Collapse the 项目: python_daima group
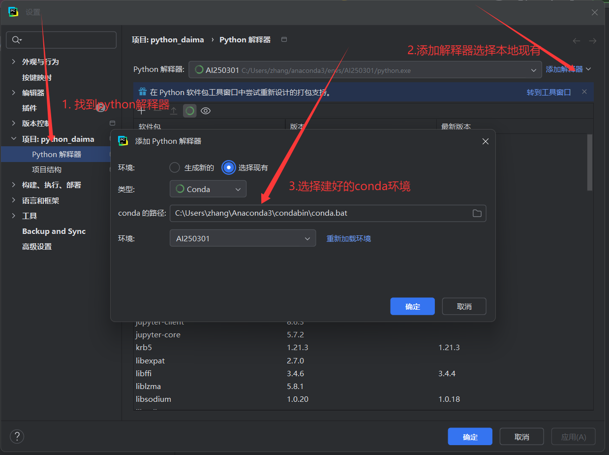The image size is (609, 455). tap(13, 139)
